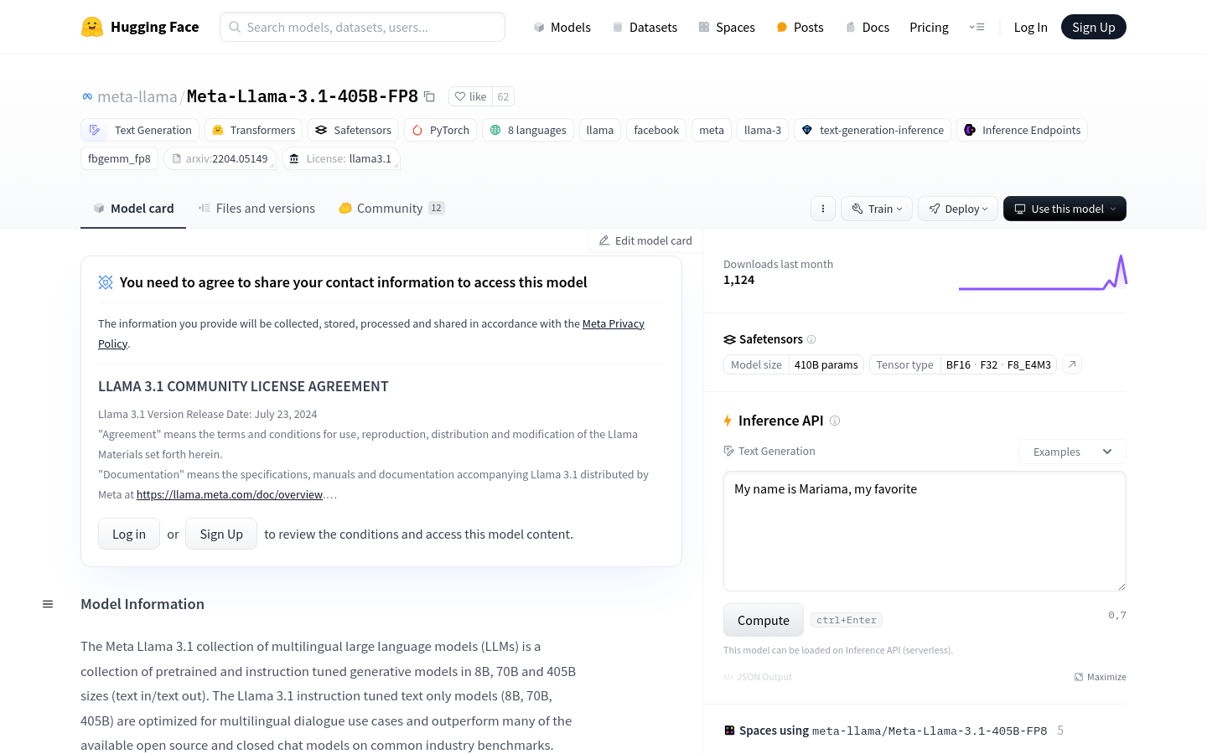Image resolution: width=1207 pixels, height=754 pixels.
Task: Go to Spaces in navigation
Action: 727,27
